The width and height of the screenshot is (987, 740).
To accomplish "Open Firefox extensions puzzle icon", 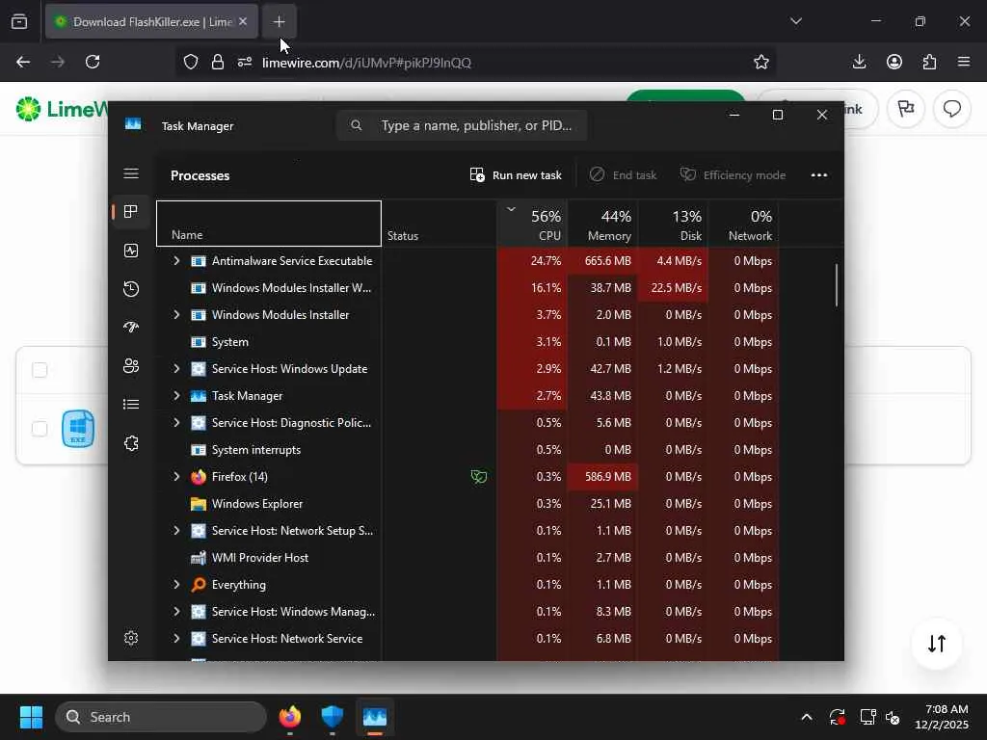I will (929, 62).
